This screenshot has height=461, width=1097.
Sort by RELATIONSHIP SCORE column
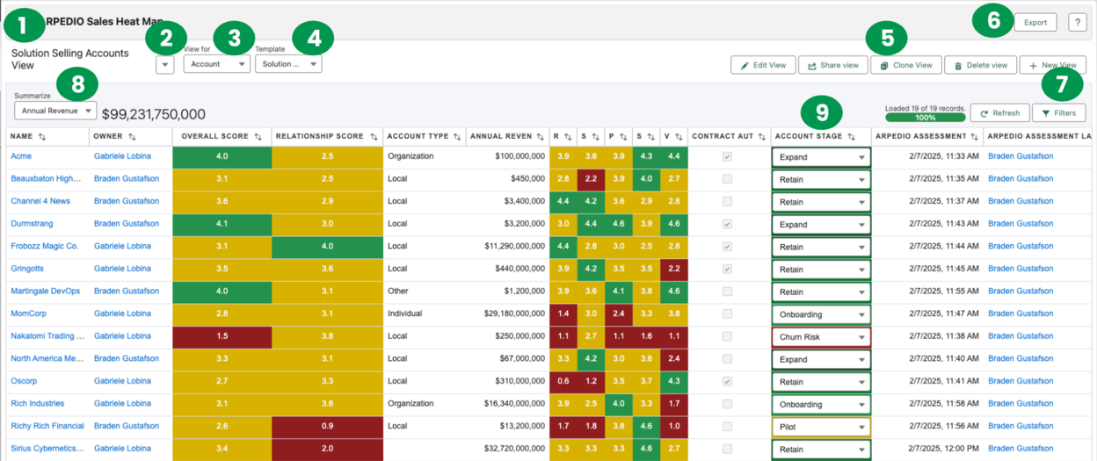374,137
